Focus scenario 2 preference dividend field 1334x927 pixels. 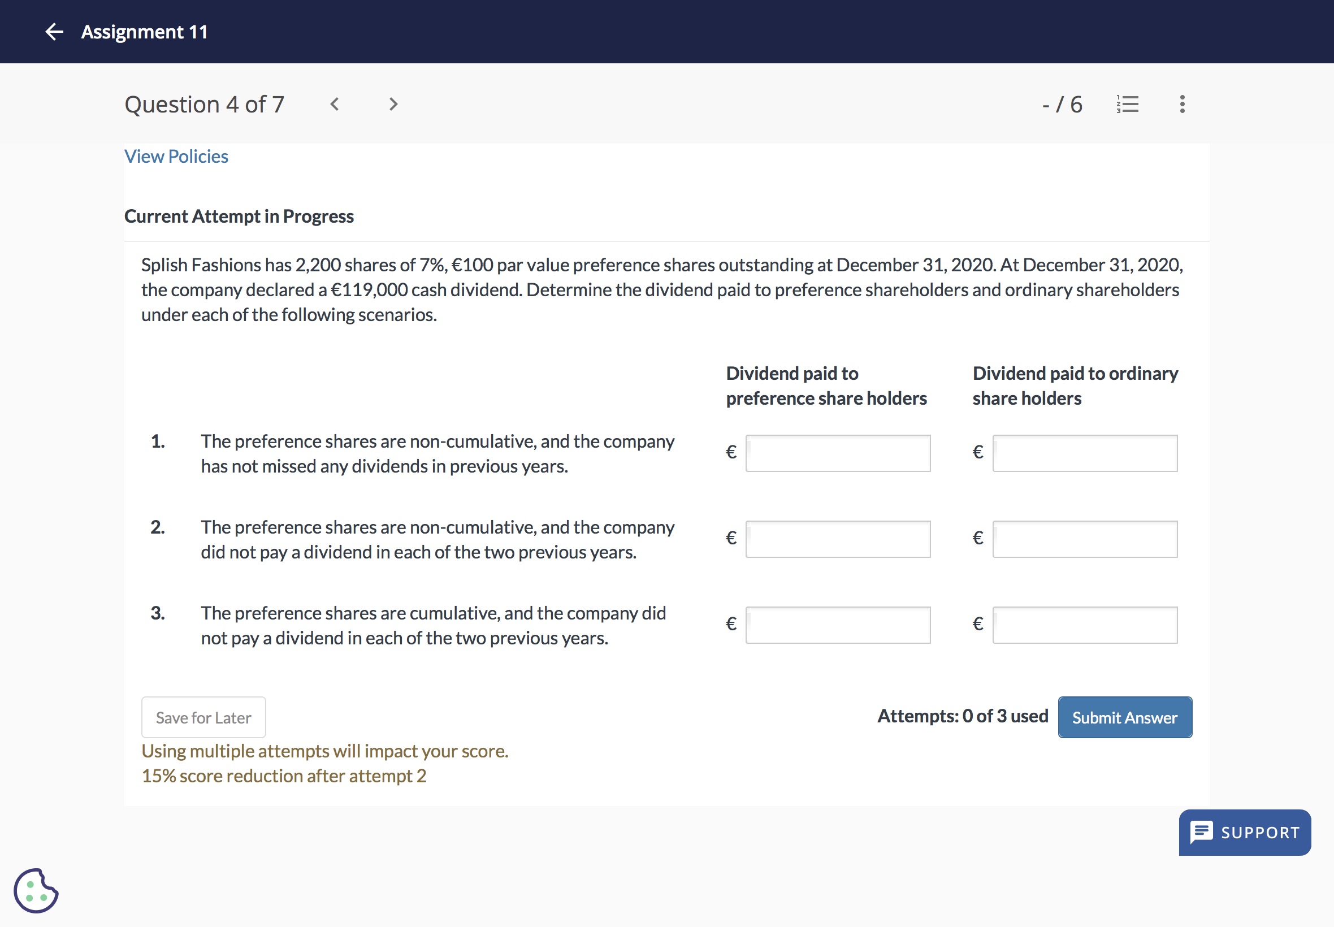coord(838,539)
